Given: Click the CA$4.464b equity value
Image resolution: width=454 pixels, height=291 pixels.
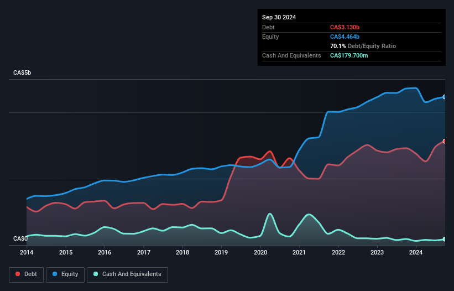Looking at the screenshot, I should pos(345,37).
